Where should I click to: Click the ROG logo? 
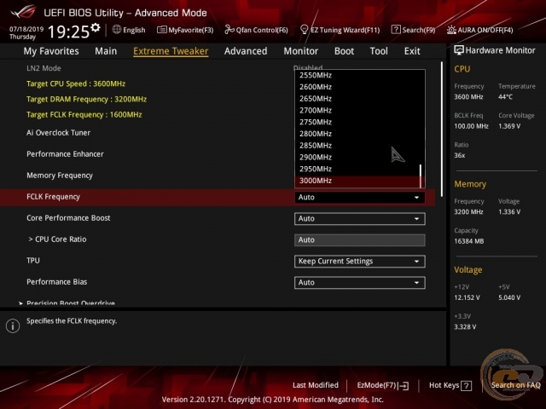tap(23, 11)
